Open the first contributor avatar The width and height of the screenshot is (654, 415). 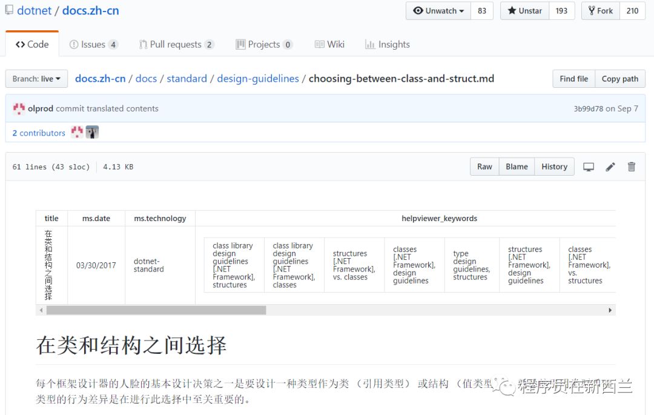(77, 132)
